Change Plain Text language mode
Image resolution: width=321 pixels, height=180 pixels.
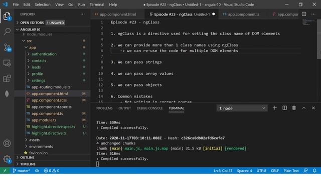coord(291,170)
